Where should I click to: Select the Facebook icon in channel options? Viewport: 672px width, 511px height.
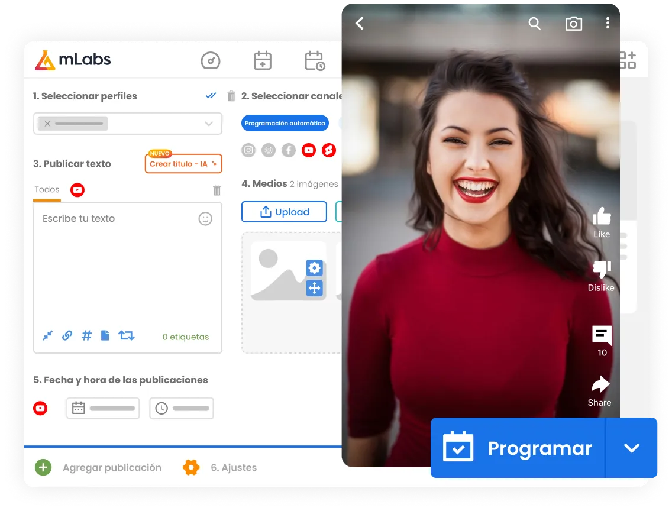click(288, 150)
